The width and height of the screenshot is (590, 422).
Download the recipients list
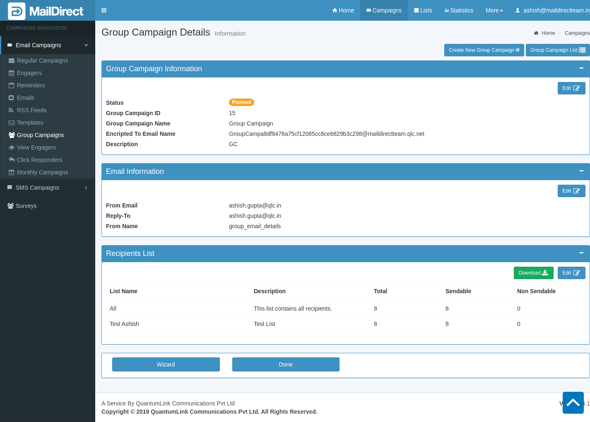533,273
